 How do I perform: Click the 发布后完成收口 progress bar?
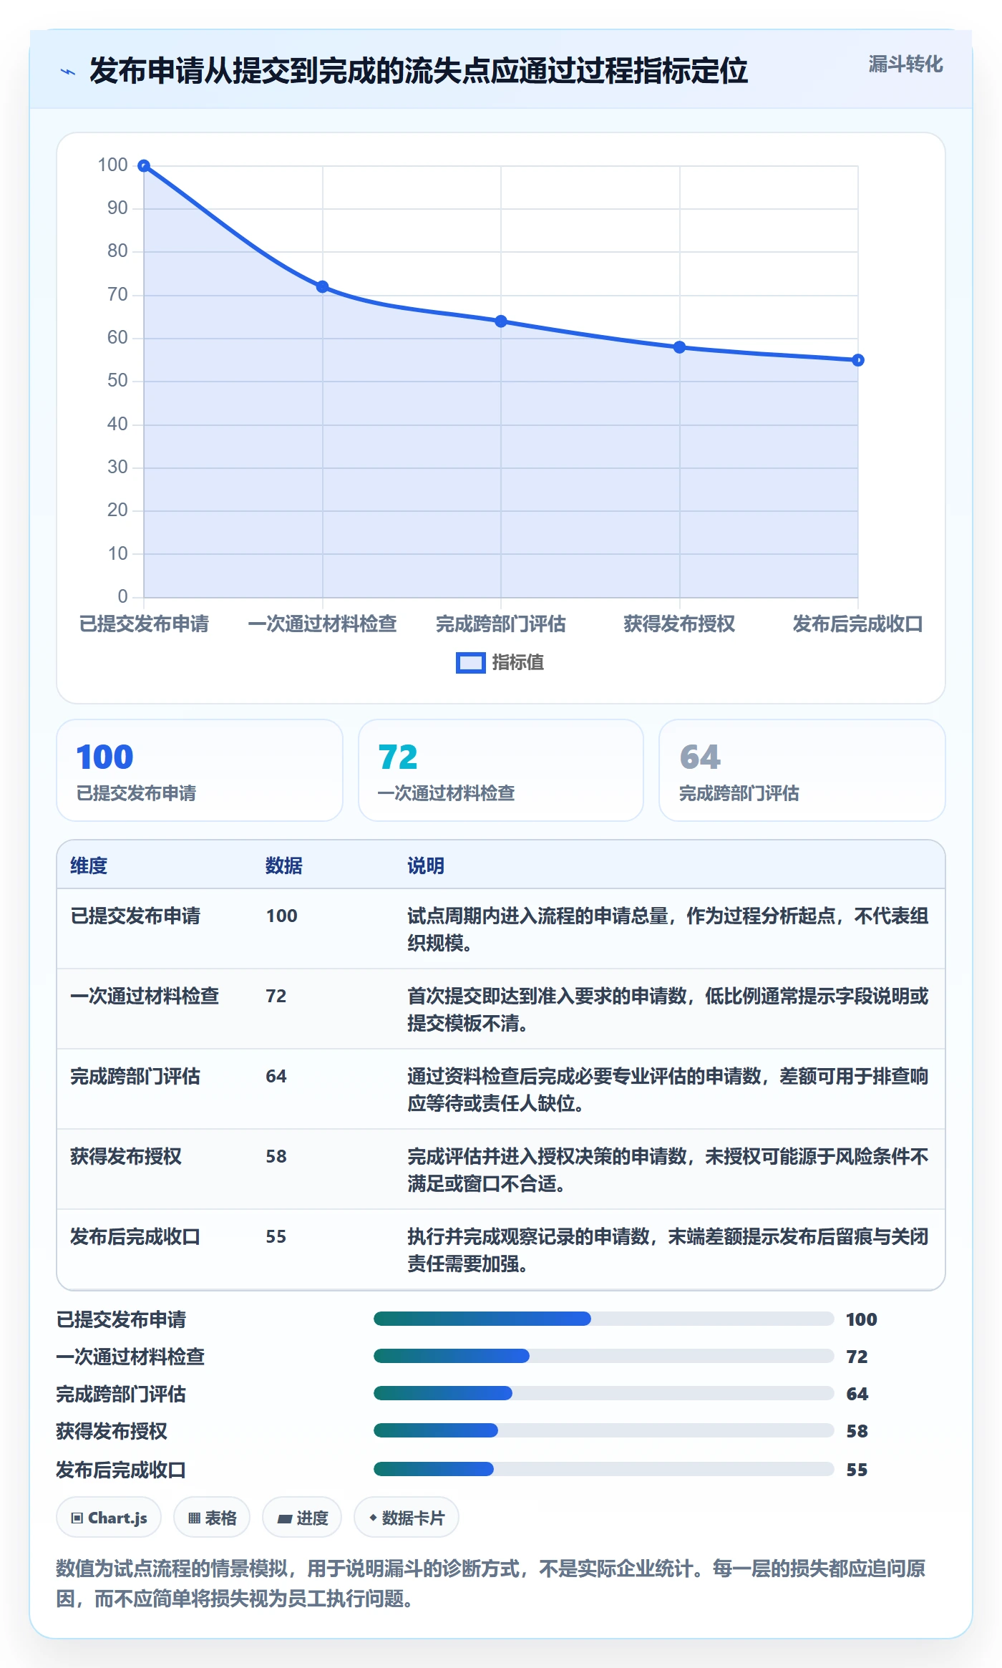point(604,1469)
